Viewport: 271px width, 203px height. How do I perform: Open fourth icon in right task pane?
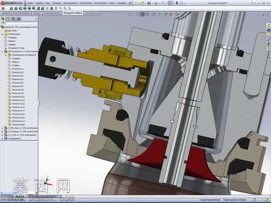click(269, 39)
